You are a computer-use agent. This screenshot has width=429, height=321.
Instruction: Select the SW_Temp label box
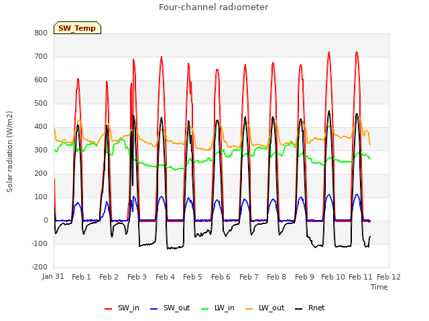tap(78, 28)
